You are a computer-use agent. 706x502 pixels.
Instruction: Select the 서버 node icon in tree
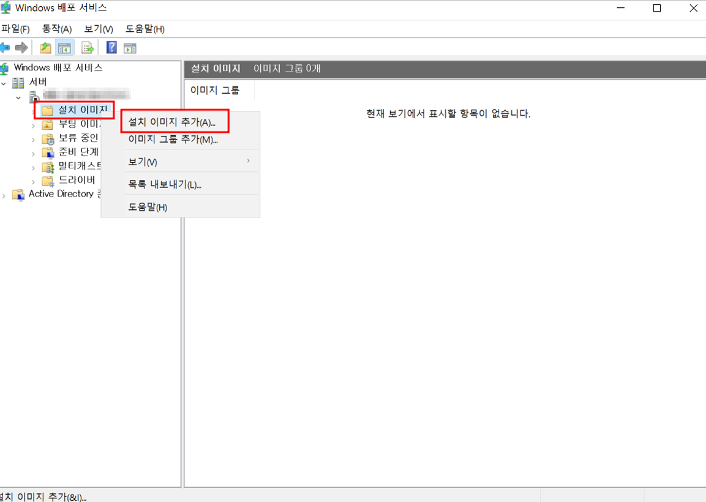click(x=18, y=83)
